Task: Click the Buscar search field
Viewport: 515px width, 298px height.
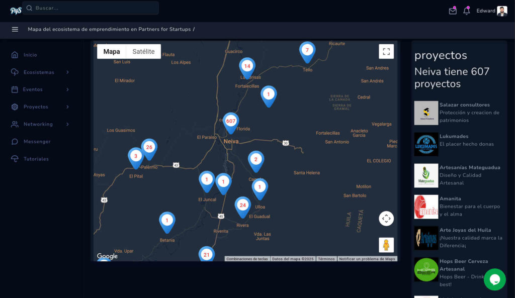Action: (x=91, y=8)
